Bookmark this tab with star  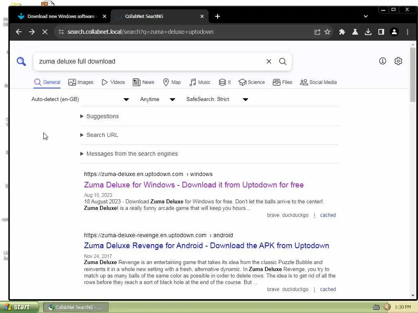tap(327, 32)
